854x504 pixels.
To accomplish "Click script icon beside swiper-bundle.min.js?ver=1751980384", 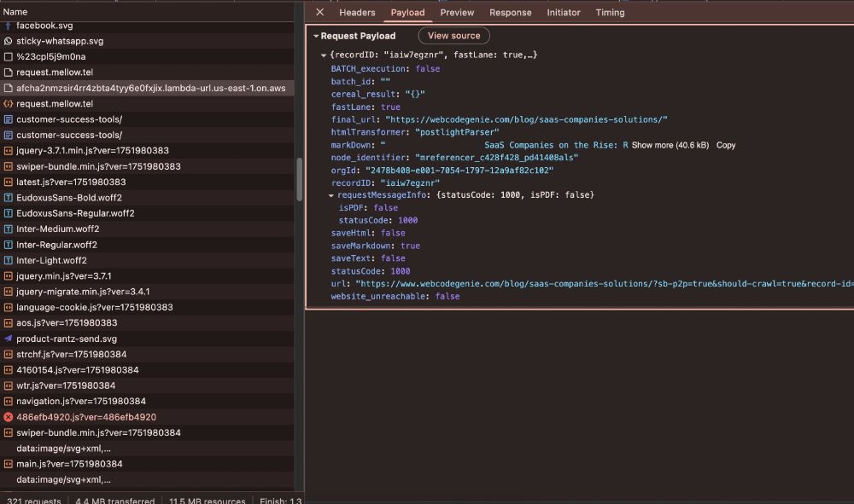I will pyautogui.click(x=9, y=432).
